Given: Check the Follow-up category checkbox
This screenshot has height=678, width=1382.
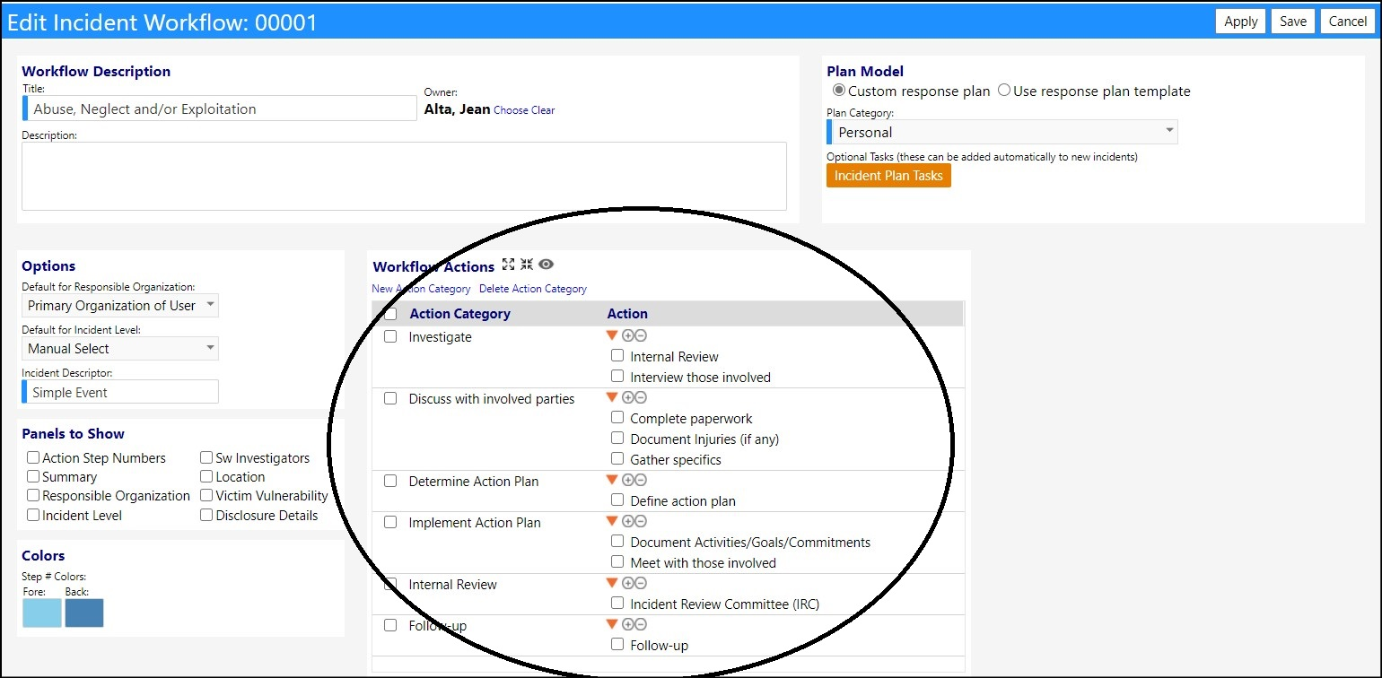Looking at the screenshot, I should click(x=390, y=625).
